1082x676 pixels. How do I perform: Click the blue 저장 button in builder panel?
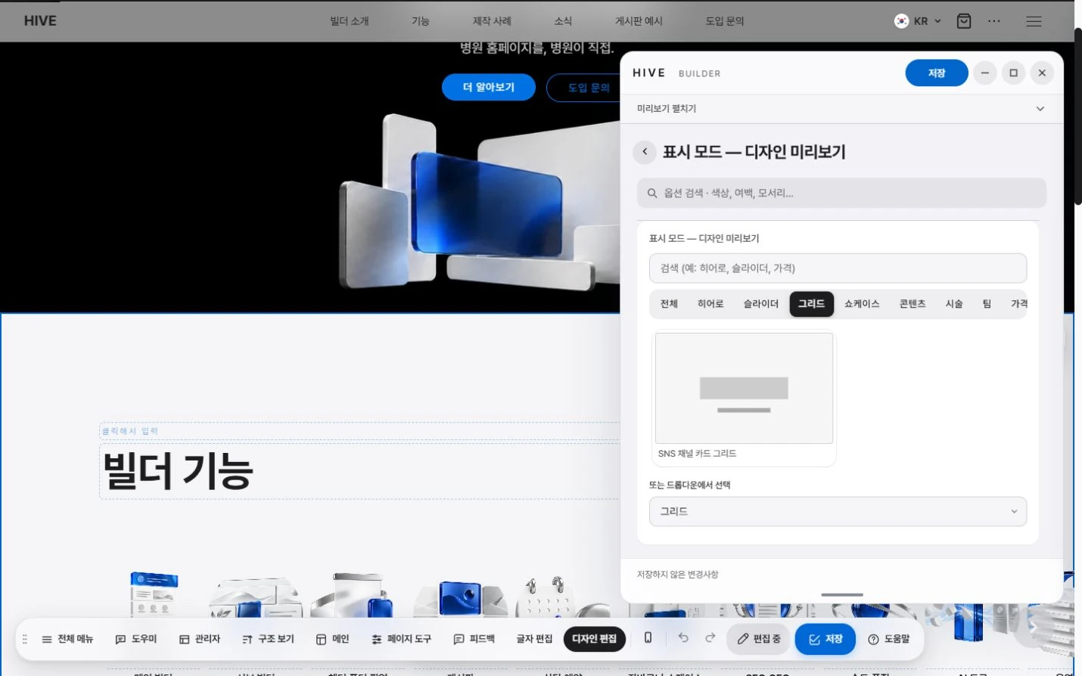pyautogui.click(x=937, y=73)
